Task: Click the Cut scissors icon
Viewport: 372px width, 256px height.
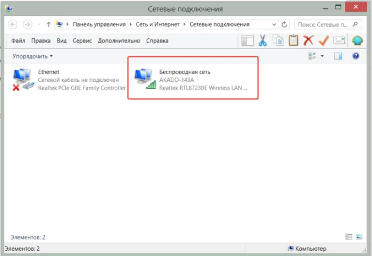Action: coord(263,41)
